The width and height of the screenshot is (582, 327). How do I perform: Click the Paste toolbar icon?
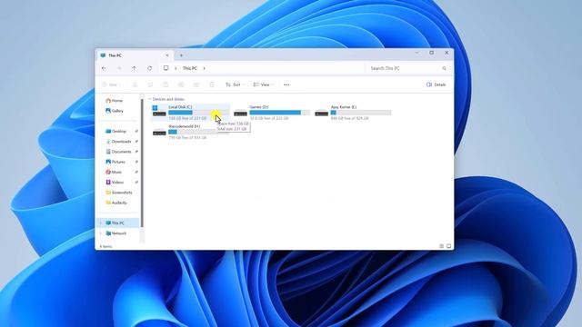(x=166, y=84)
